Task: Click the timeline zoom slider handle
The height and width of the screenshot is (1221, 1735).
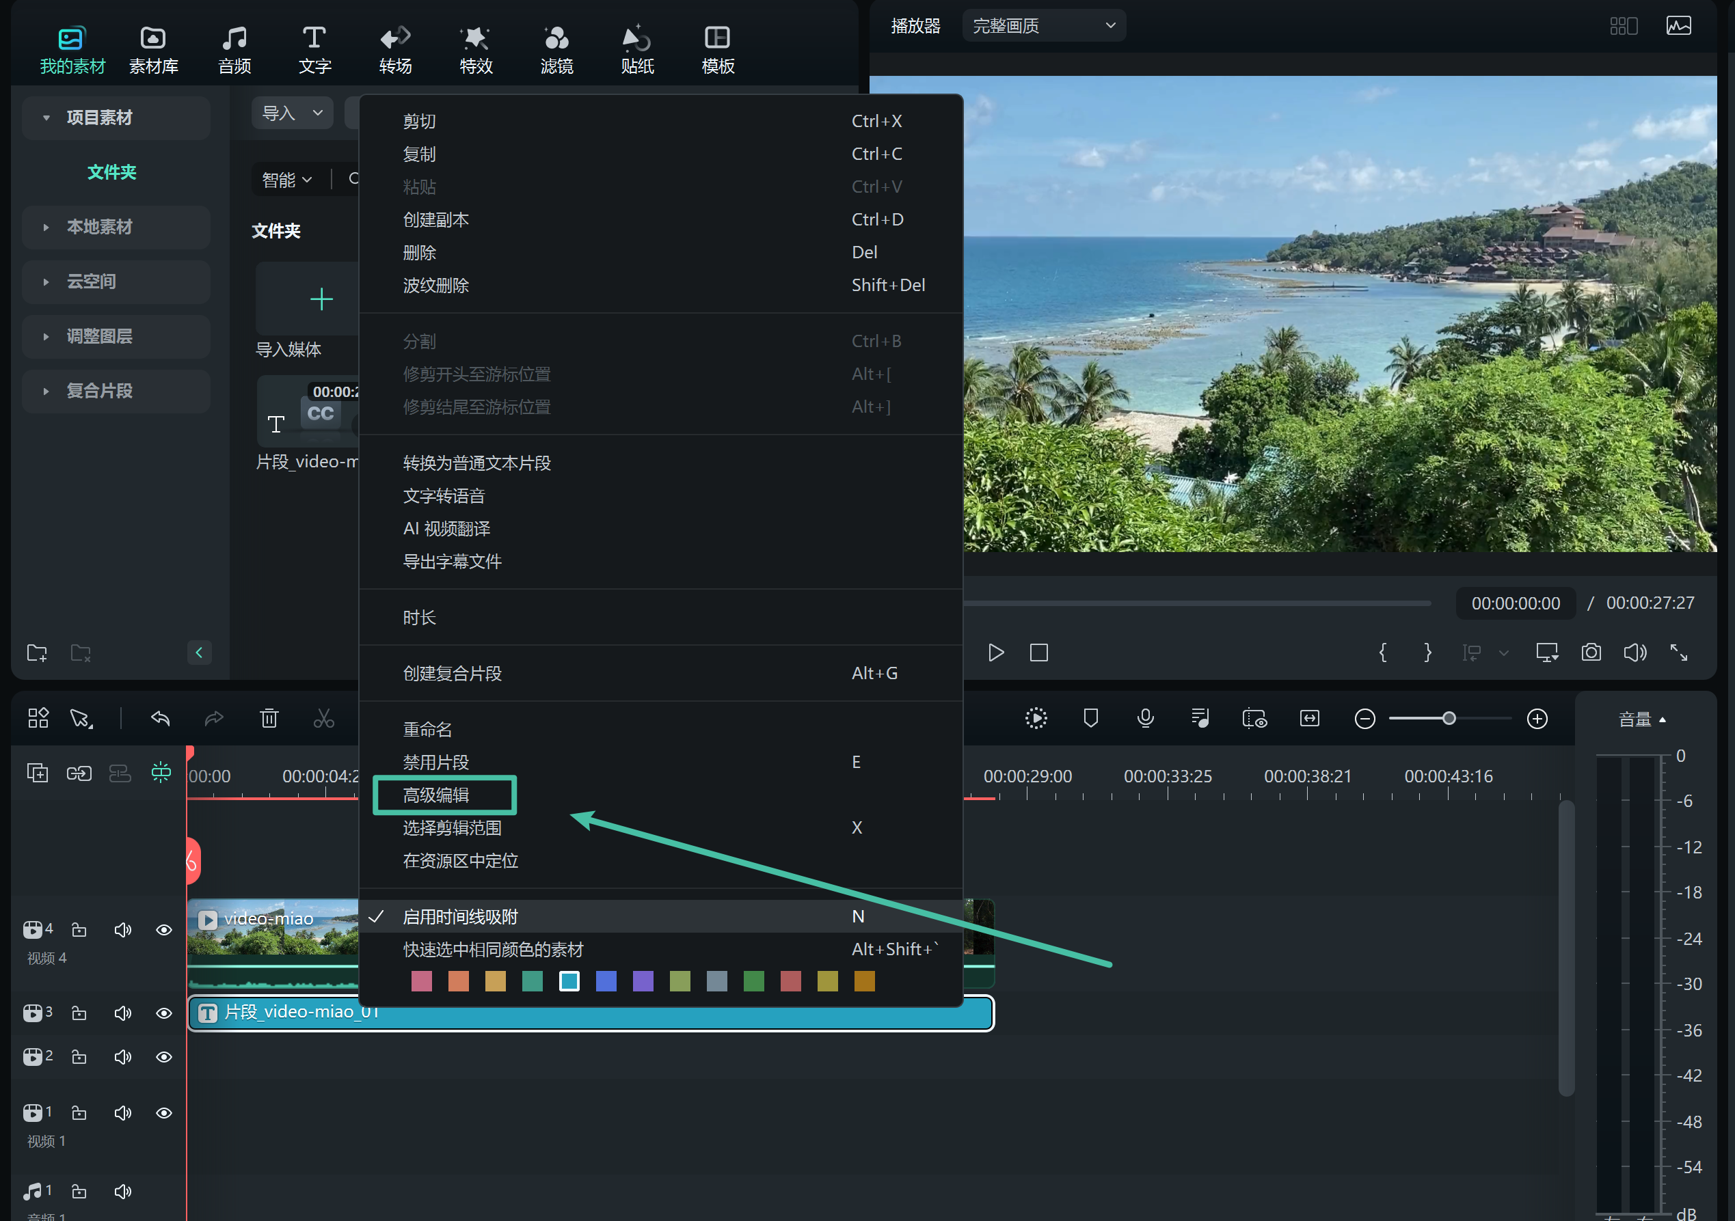Action: (1449, 719)
